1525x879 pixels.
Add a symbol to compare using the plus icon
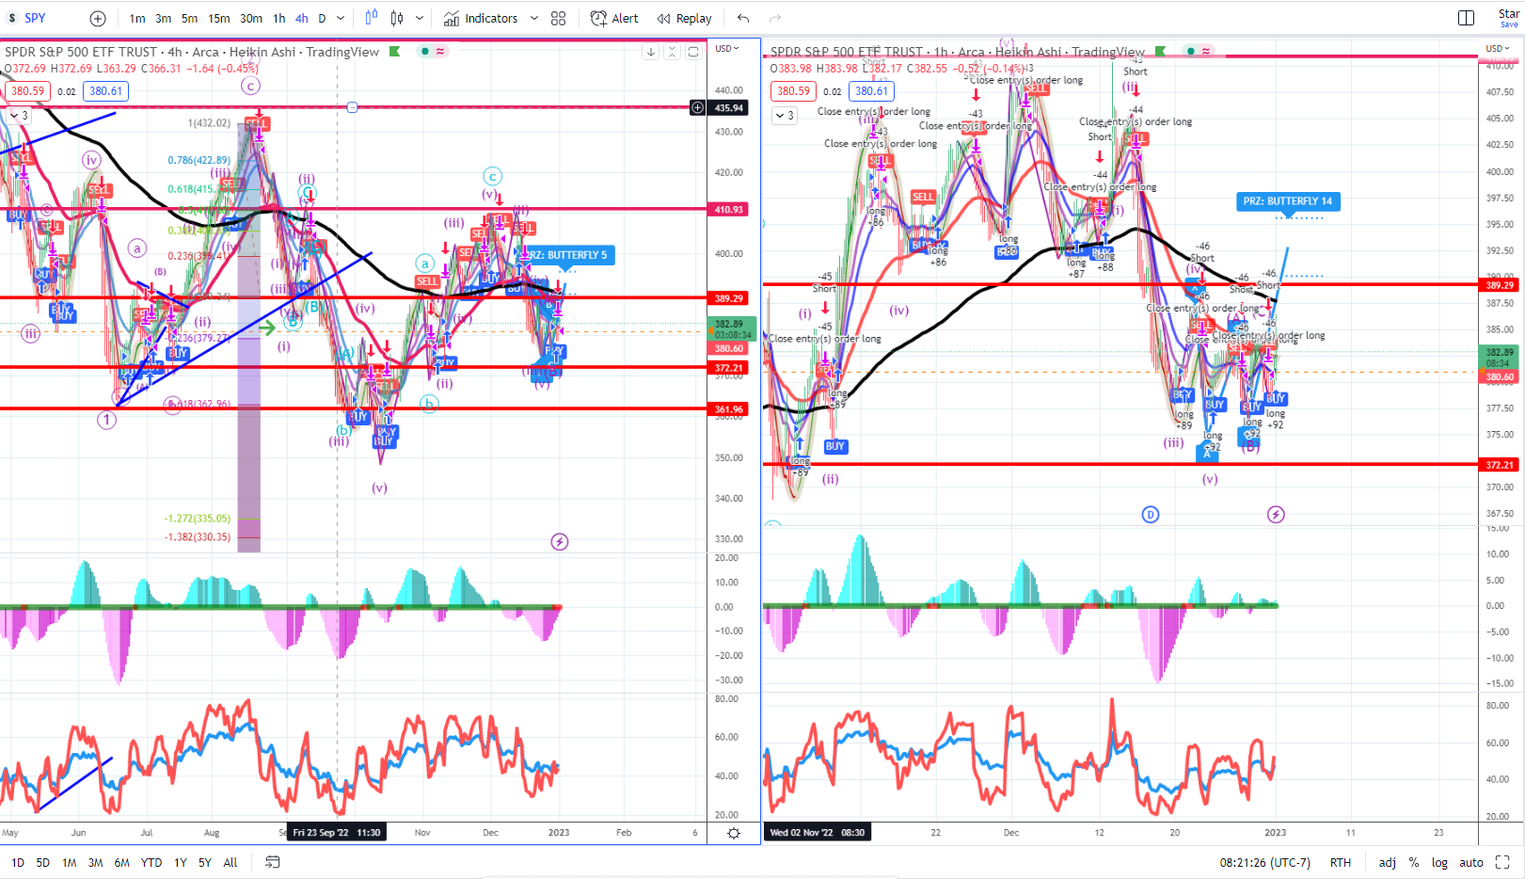coord(98,18)
